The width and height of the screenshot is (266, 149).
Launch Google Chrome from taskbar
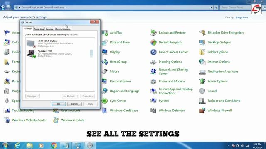[x=54, y=145]
